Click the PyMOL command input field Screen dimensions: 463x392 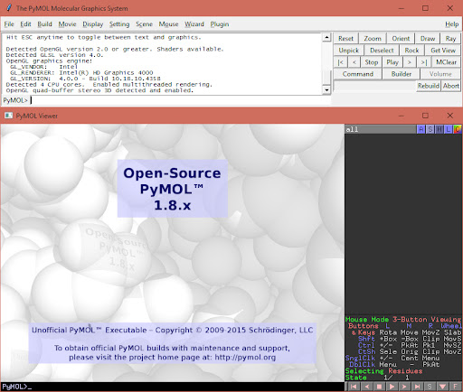point(181,100)
